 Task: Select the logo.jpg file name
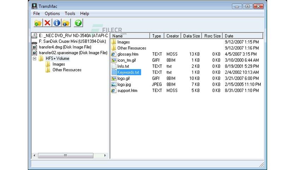124,84
